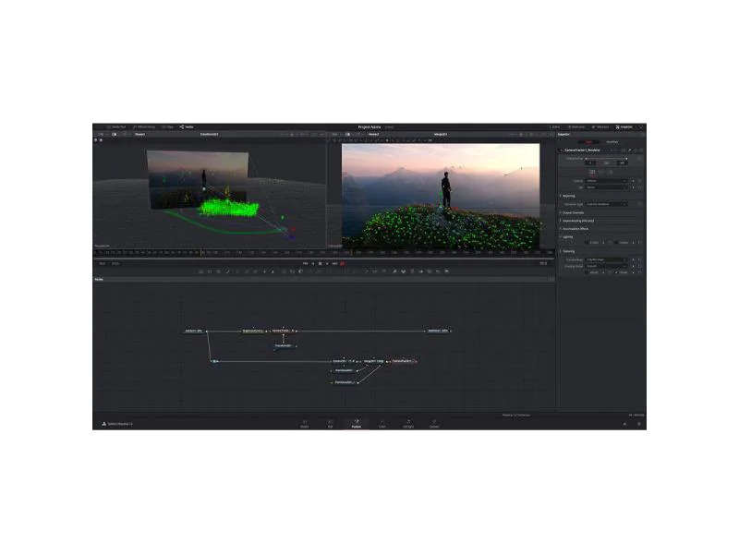Open the Camera dropdown in Inspector
The height and width of the screenshot is (554, 739).
click(x=607, y=181)
